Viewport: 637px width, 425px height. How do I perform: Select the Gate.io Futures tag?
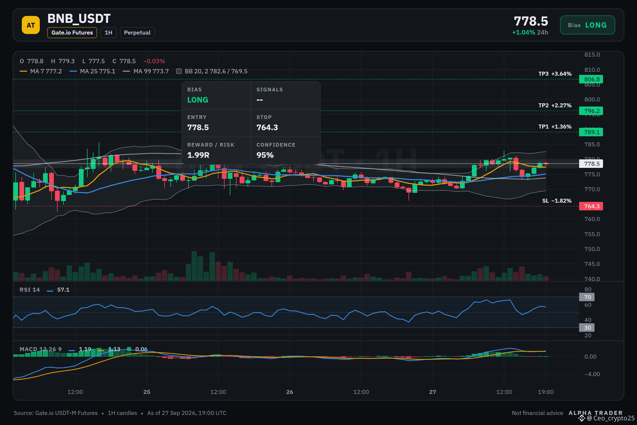click(x=72, y=32)
